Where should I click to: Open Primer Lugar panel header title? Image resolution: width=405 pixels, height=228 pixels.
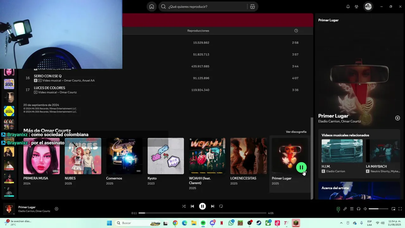(328, 20)
